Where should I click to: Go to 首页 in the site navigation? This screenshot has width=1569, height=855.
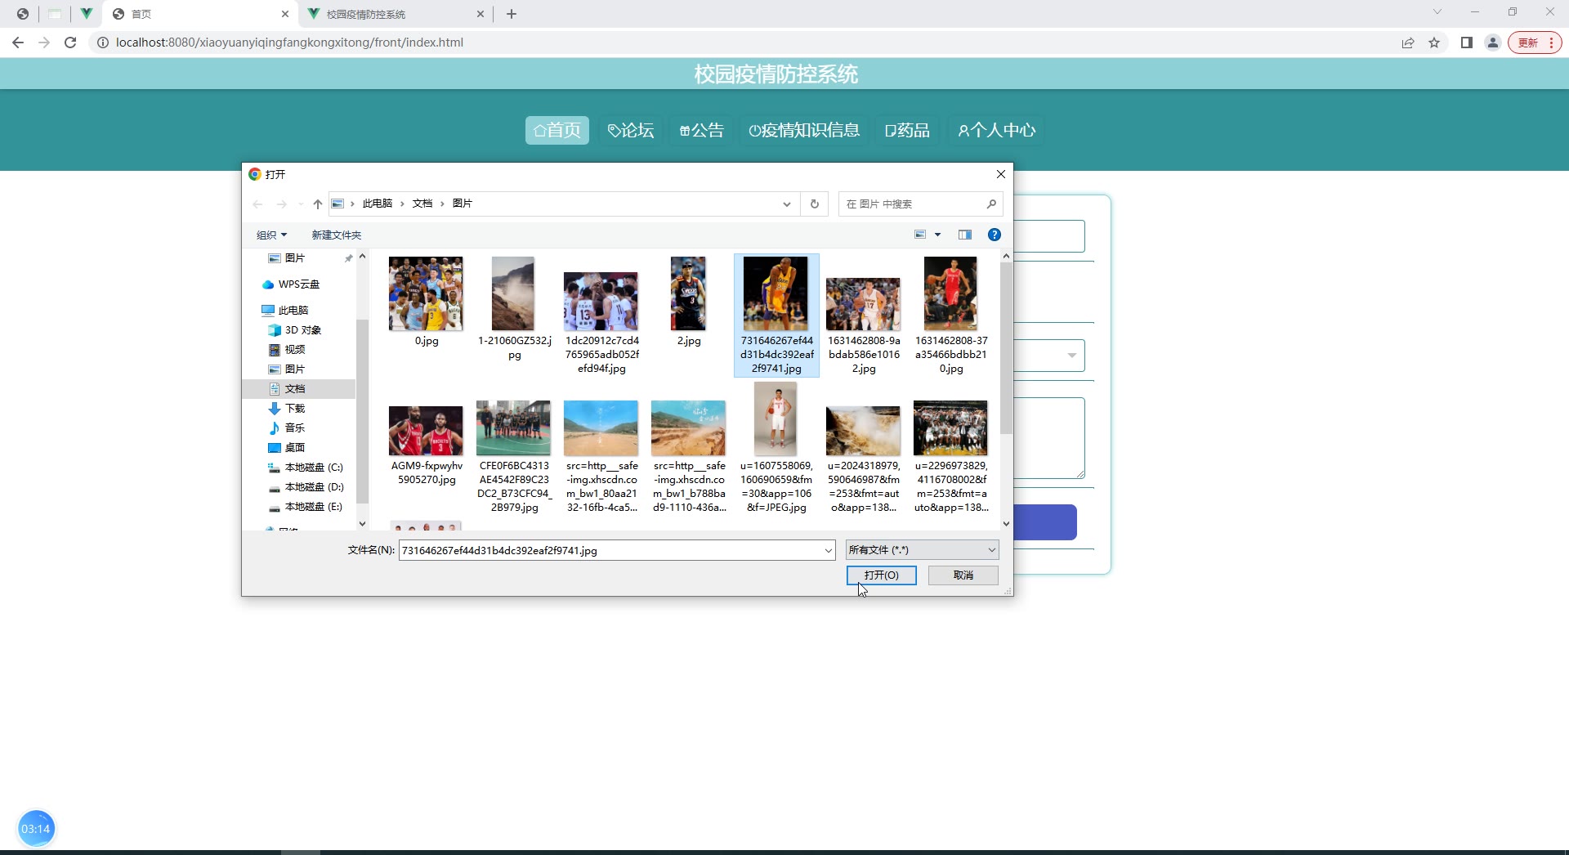click(557, 130)
